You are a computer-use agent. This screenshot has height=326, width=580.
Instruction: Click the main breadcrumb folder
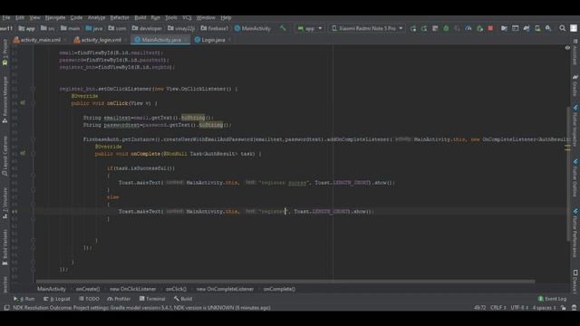pyautogui.click(x=70, y=28)
